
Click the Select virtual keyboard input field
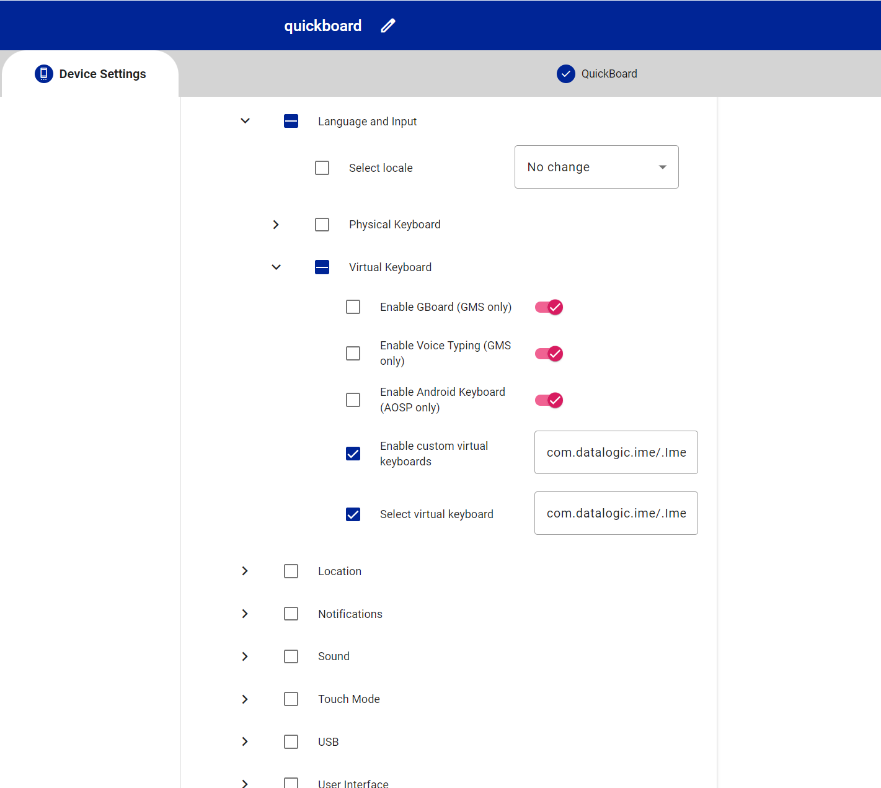click(616, 513)
